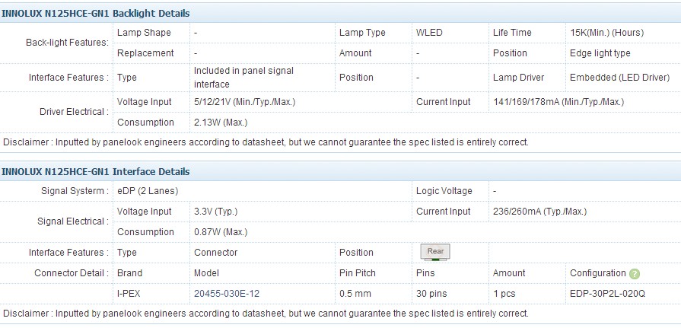Click the 2.13W (Max.) consumption value
Viewport: 681px width, 328px height.
pyautogui.click(x=221, y=123)
